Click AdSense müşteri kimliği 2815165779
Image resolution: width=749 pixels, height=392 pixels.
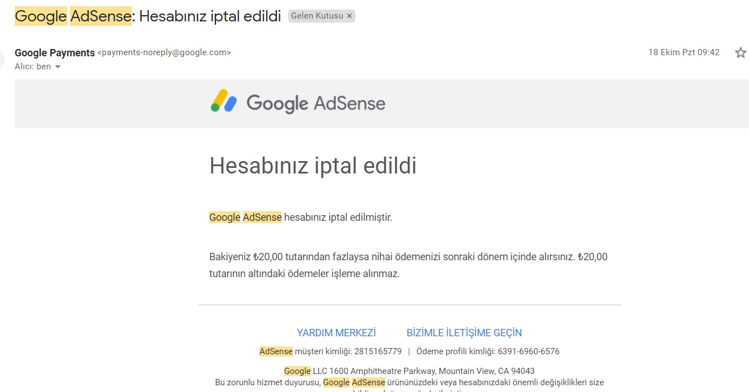click(331, 351)
